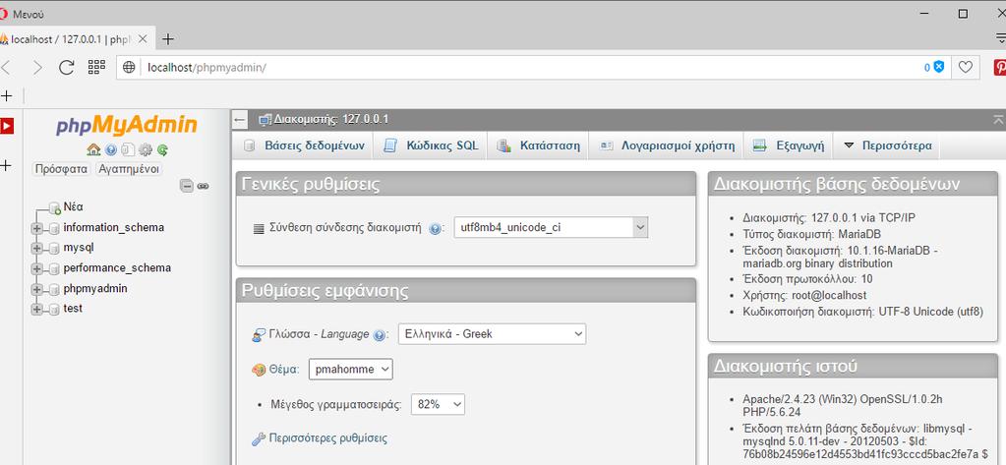Expand the performance_schema database tree node
1006x465 pixels.
click(x=36, y=268)
